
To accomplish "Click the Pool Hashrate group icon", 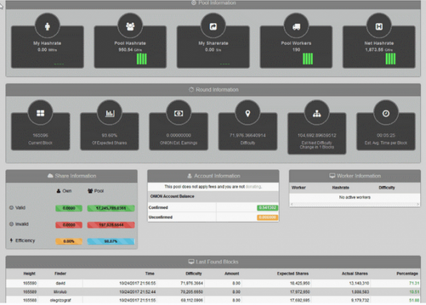I will click(130, 26).
